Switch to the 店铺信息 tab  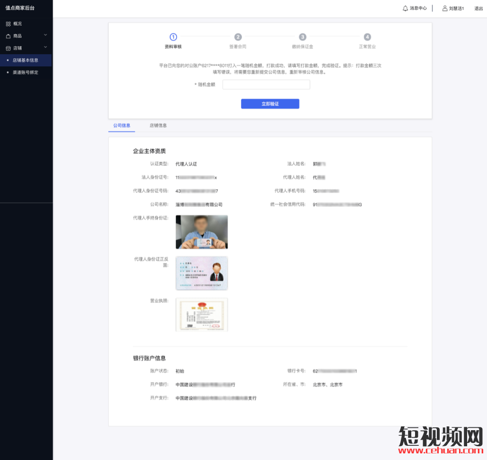(x=158, y=125)
